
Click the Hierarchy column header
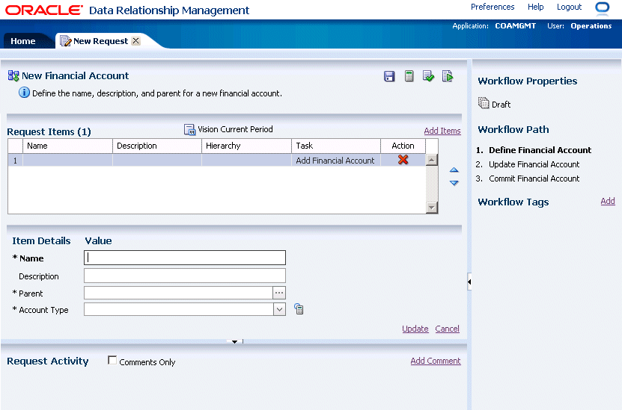pos(247,146)
